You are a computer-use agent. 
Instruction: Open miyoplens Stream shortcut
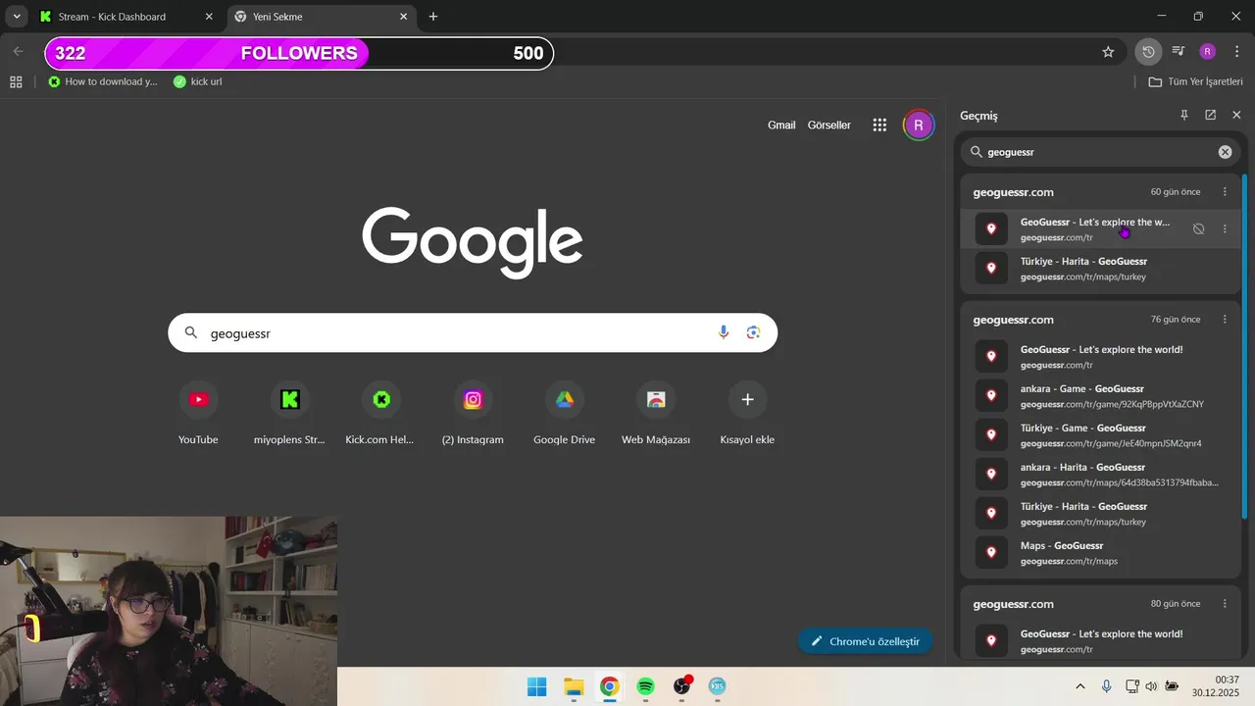coord(289,412)
